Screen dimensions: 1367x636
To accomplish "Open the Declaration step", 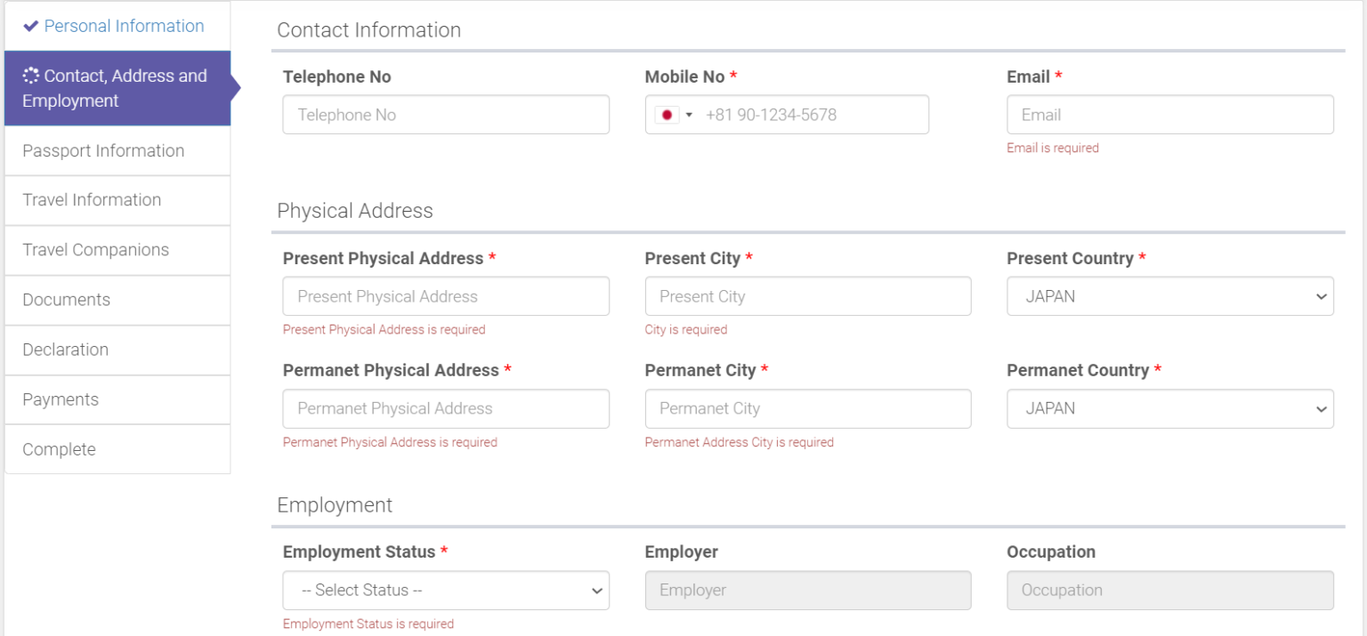I will point(65,350).
